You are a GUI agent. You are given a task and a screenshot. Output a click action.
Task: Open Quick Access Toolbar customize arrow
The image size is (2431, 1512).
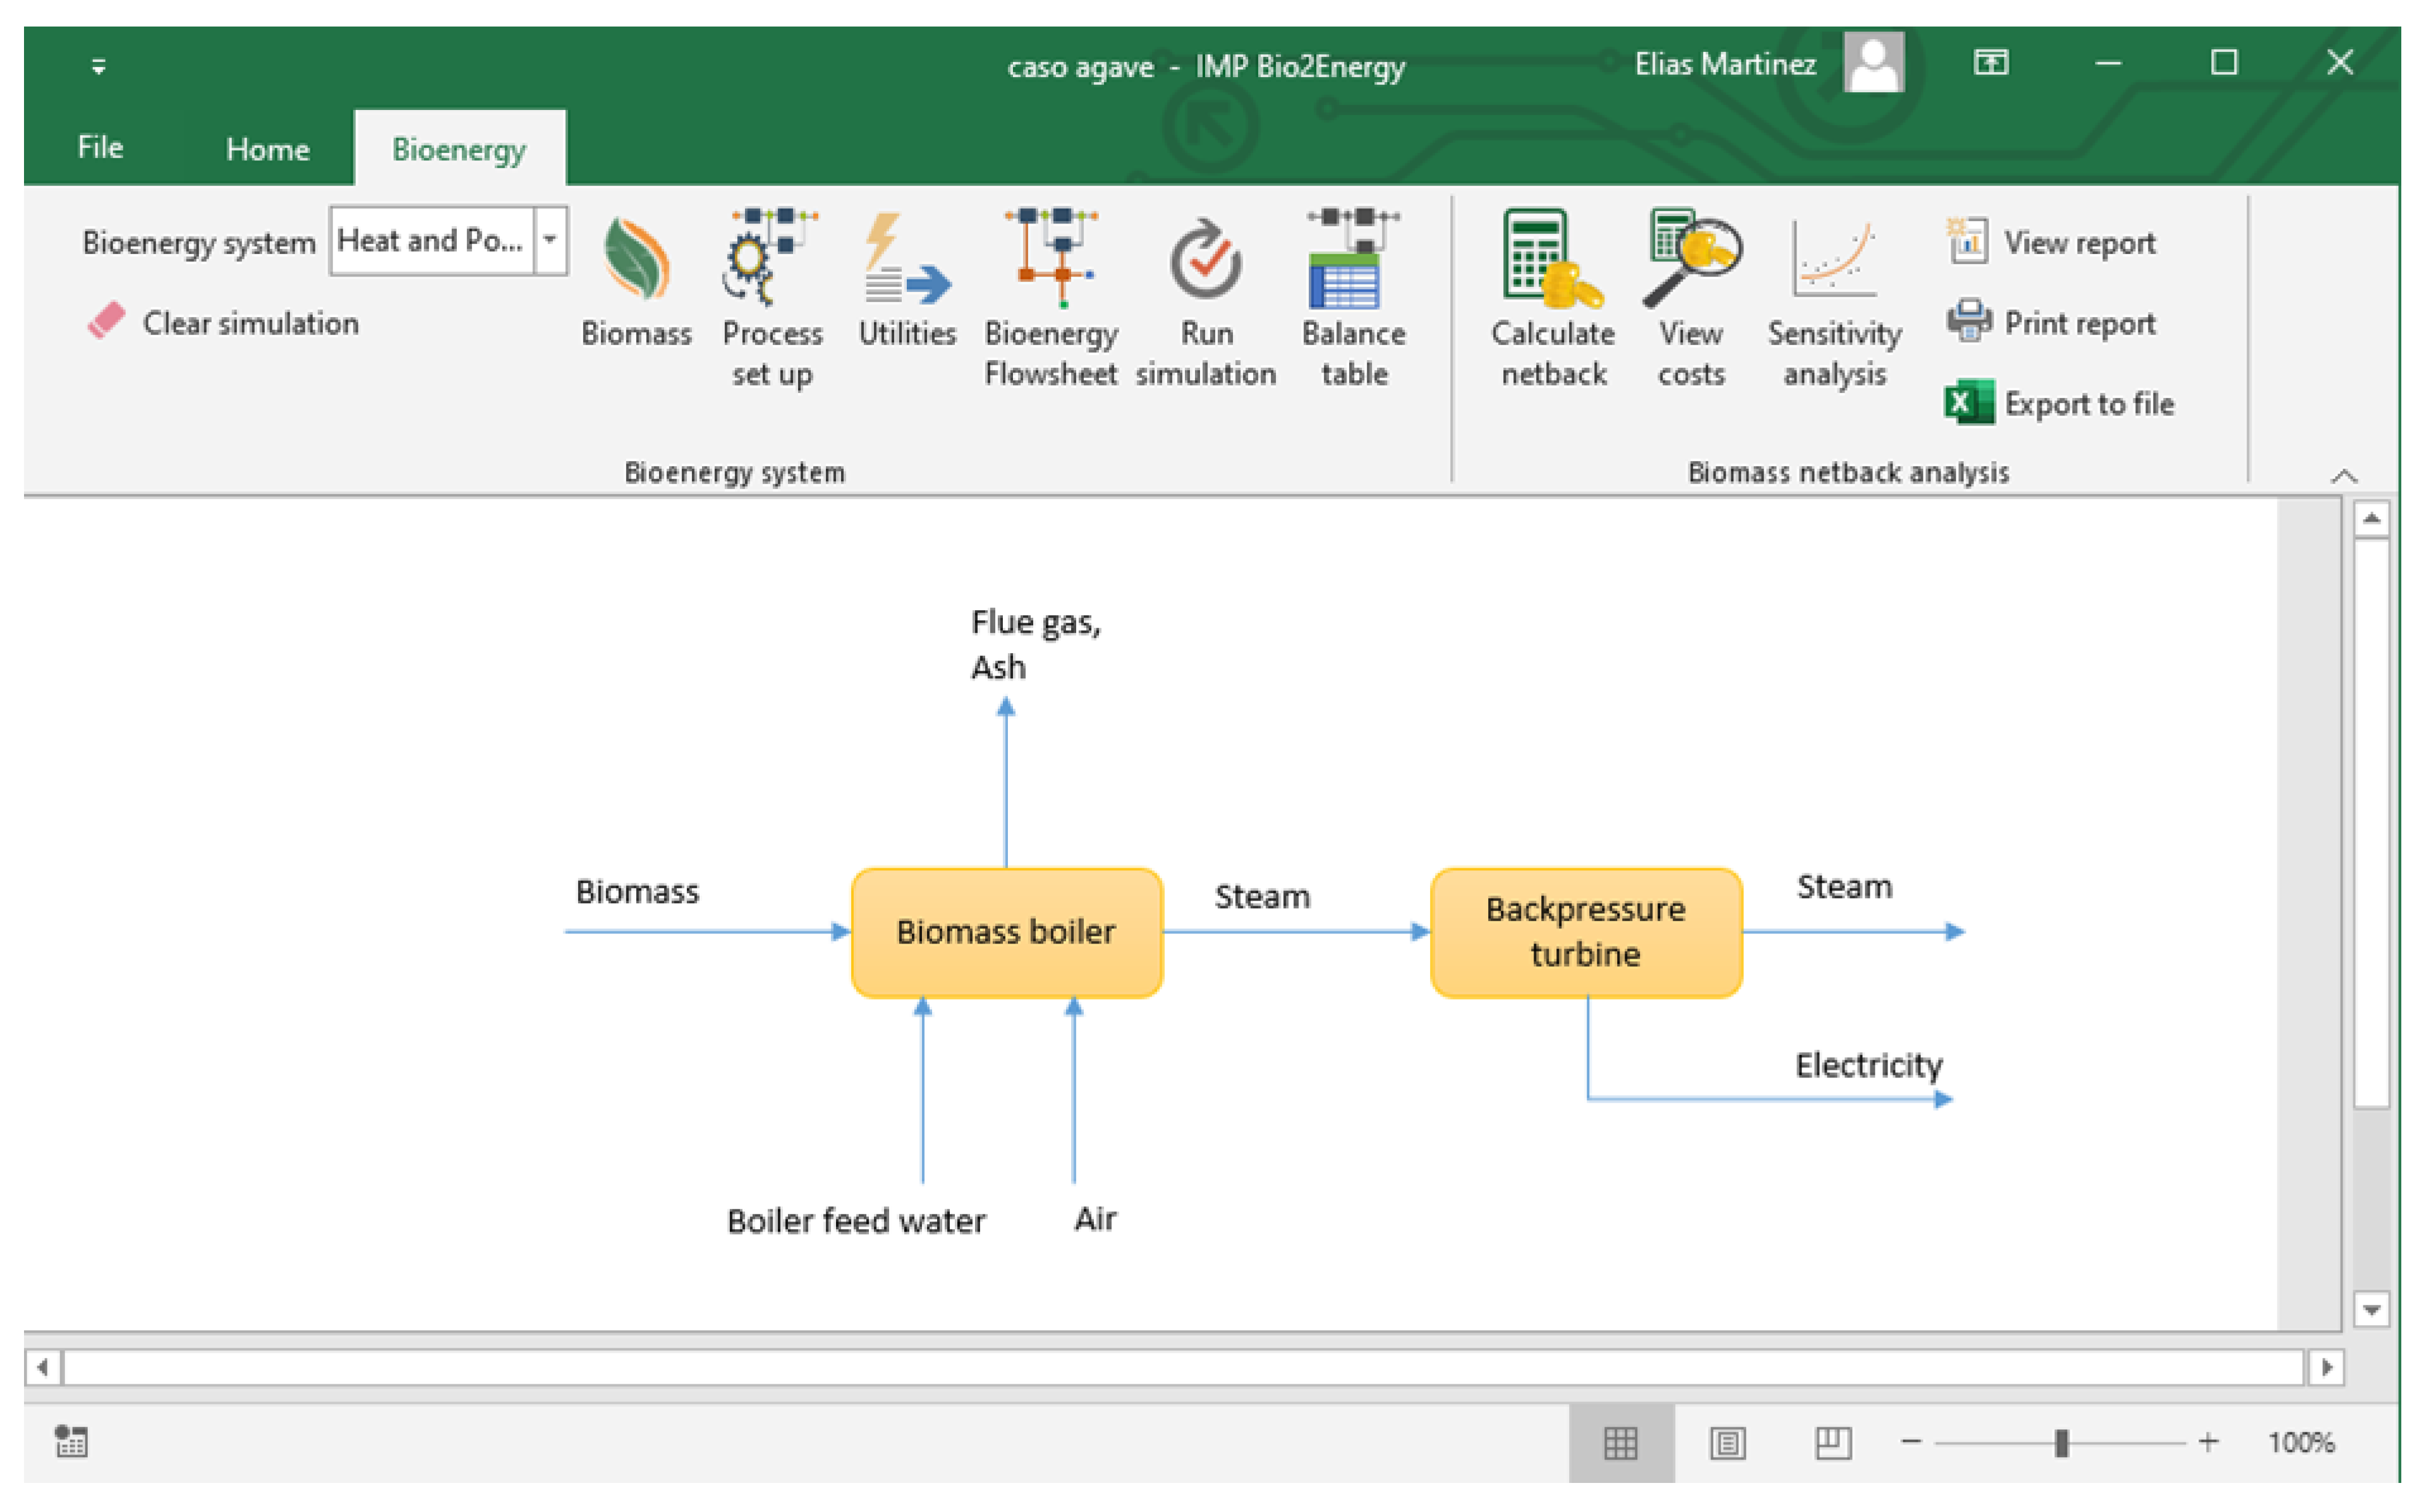coord(98,67)
